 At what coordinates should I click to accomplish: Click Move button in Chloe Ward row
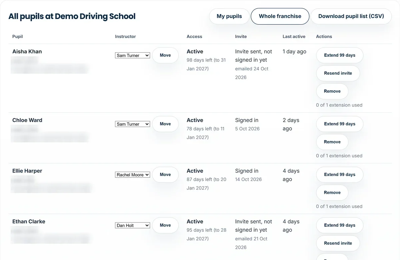click(x=165, y=124)
